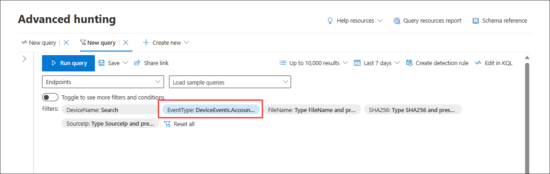Image resolution: width=550 pixels, height=174 pixels.
Task: Open the Last 7 days time range dropdown
Action: click(377, 63)
